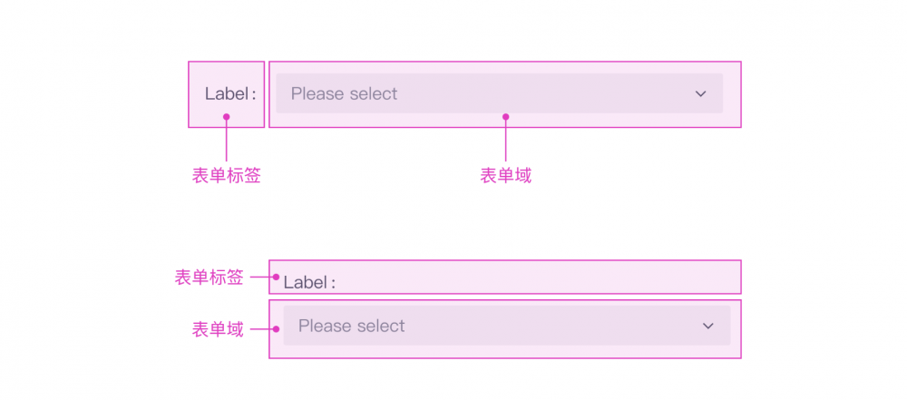
Task: Click the pink dot beneath the upper Label text
Action: pos(226,116)
